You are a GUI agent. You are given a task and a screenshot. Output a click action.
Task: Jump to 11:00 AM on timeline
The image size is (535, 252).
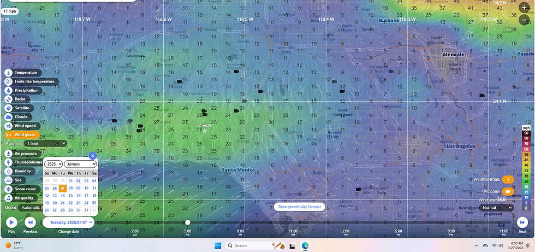[293, 232]
